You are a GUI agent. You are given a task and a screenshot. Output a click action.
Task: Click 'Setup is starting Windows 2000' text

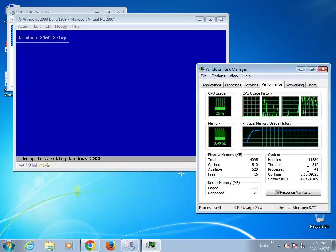point(61,158)
